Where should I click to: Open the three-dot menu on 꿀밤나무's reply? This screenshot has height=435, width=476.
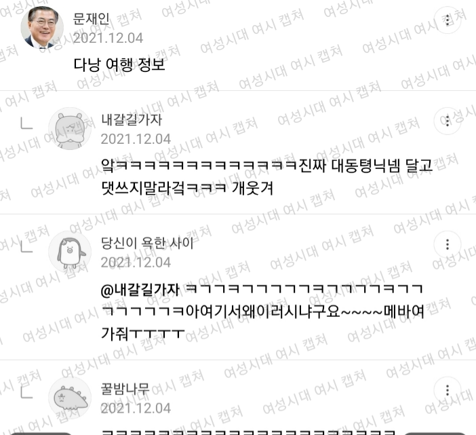447,390
